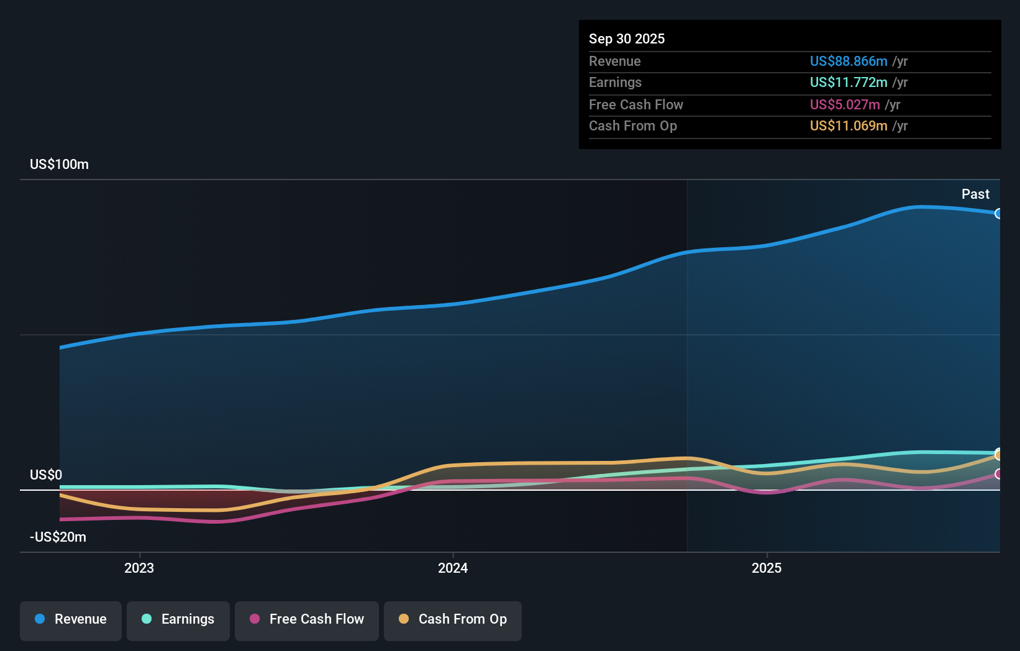Screen dimensions: 1020x651
Task: Click the Past label on the chart
Action: pyautogui.click(x=975, y=194)
